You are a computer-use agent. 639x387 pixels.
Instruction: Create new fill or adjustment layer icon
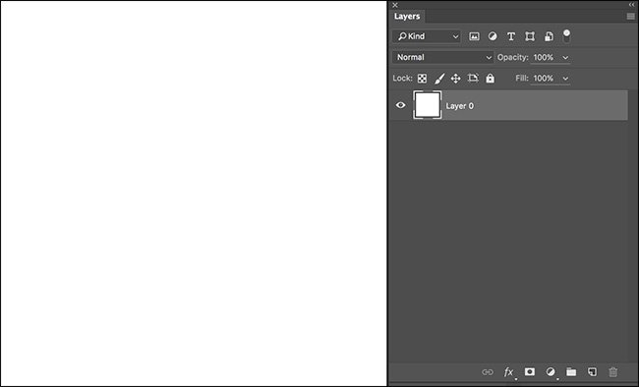(551, 372)
